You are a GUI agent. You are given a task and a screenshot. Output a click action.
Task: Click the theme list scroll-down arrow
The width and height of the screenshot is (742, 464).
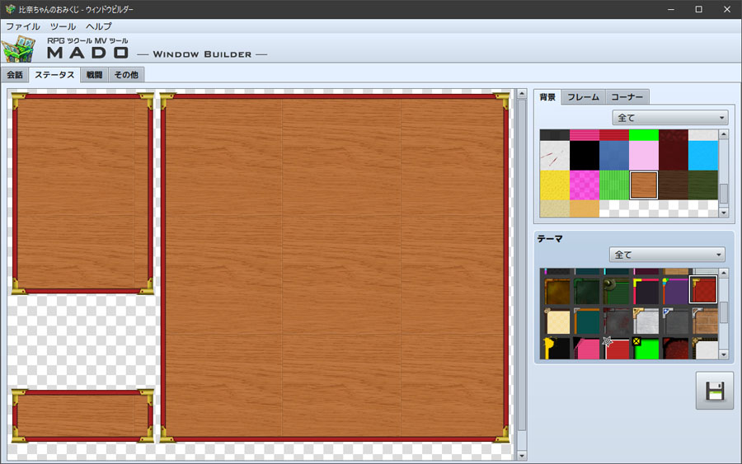point(724,354)
